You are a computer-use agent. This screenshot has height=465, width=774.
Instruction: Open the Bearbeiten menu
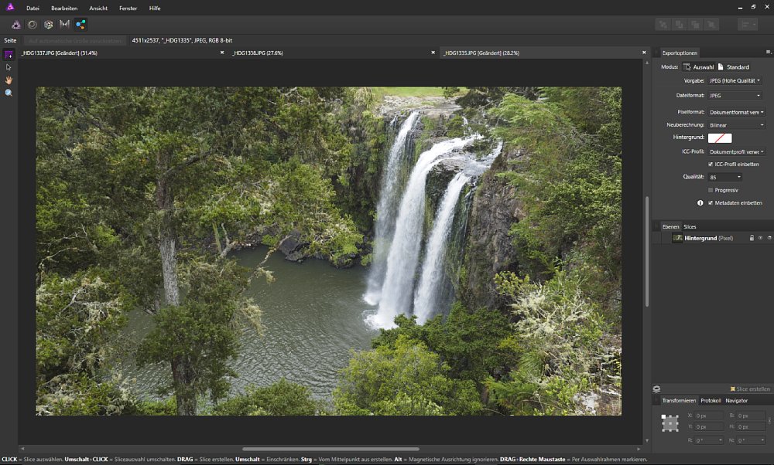64,8
